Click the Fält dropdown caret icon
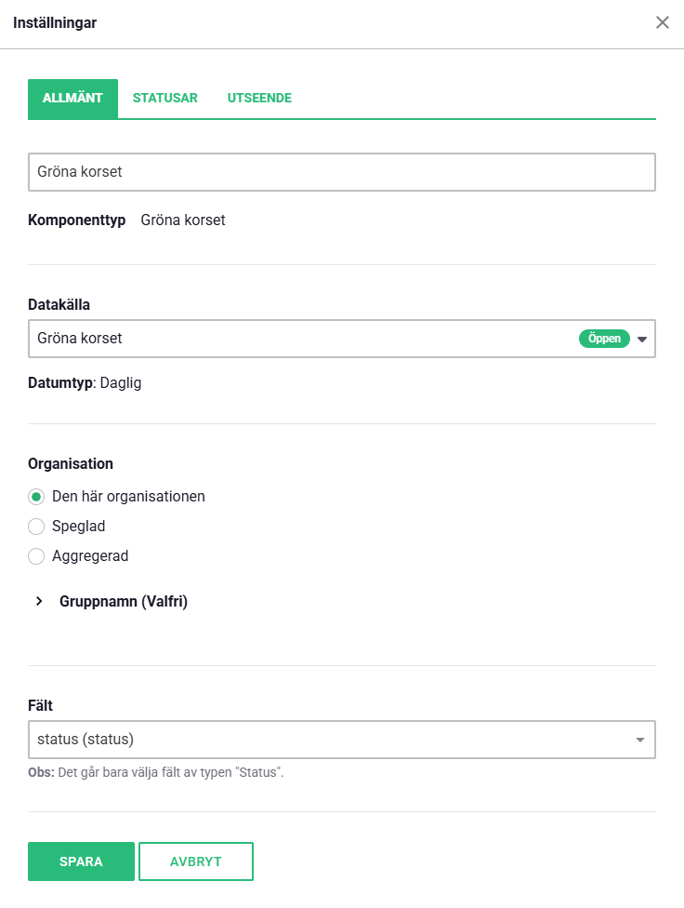 click(x=640, y=741)
